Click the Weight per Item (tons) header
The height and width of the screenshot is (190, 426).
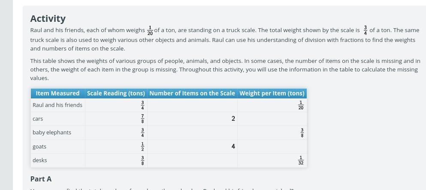pyautogui.click(x=272, y=93)
